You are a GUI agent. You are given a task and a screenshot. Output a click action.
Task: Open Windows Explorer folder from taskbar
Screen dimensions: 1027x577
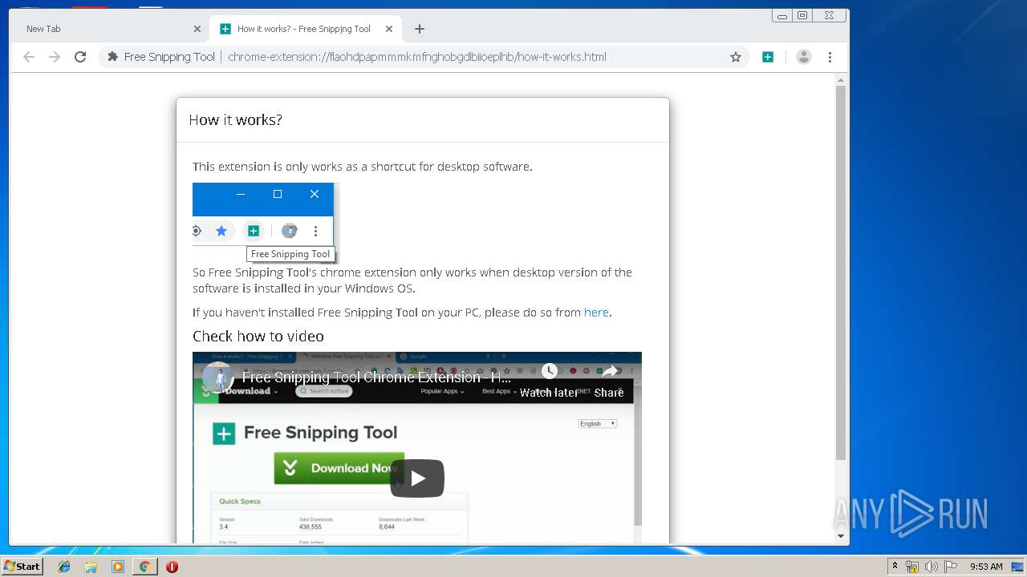point(91,567)
